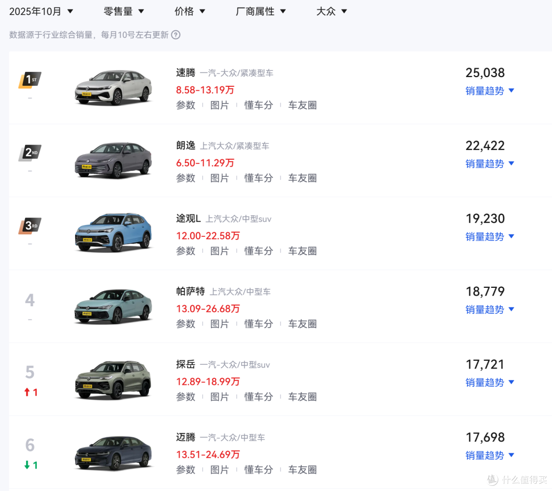
Task: Open 懂车分 for 速腾
Action: tap(259, 105)
